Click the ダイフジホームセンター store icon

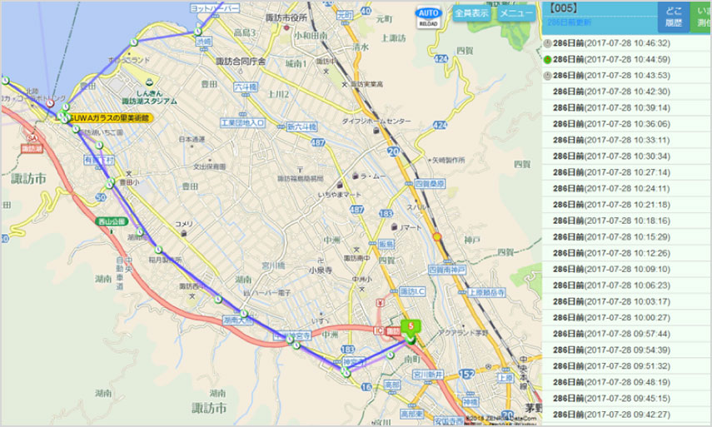(376, 131)
